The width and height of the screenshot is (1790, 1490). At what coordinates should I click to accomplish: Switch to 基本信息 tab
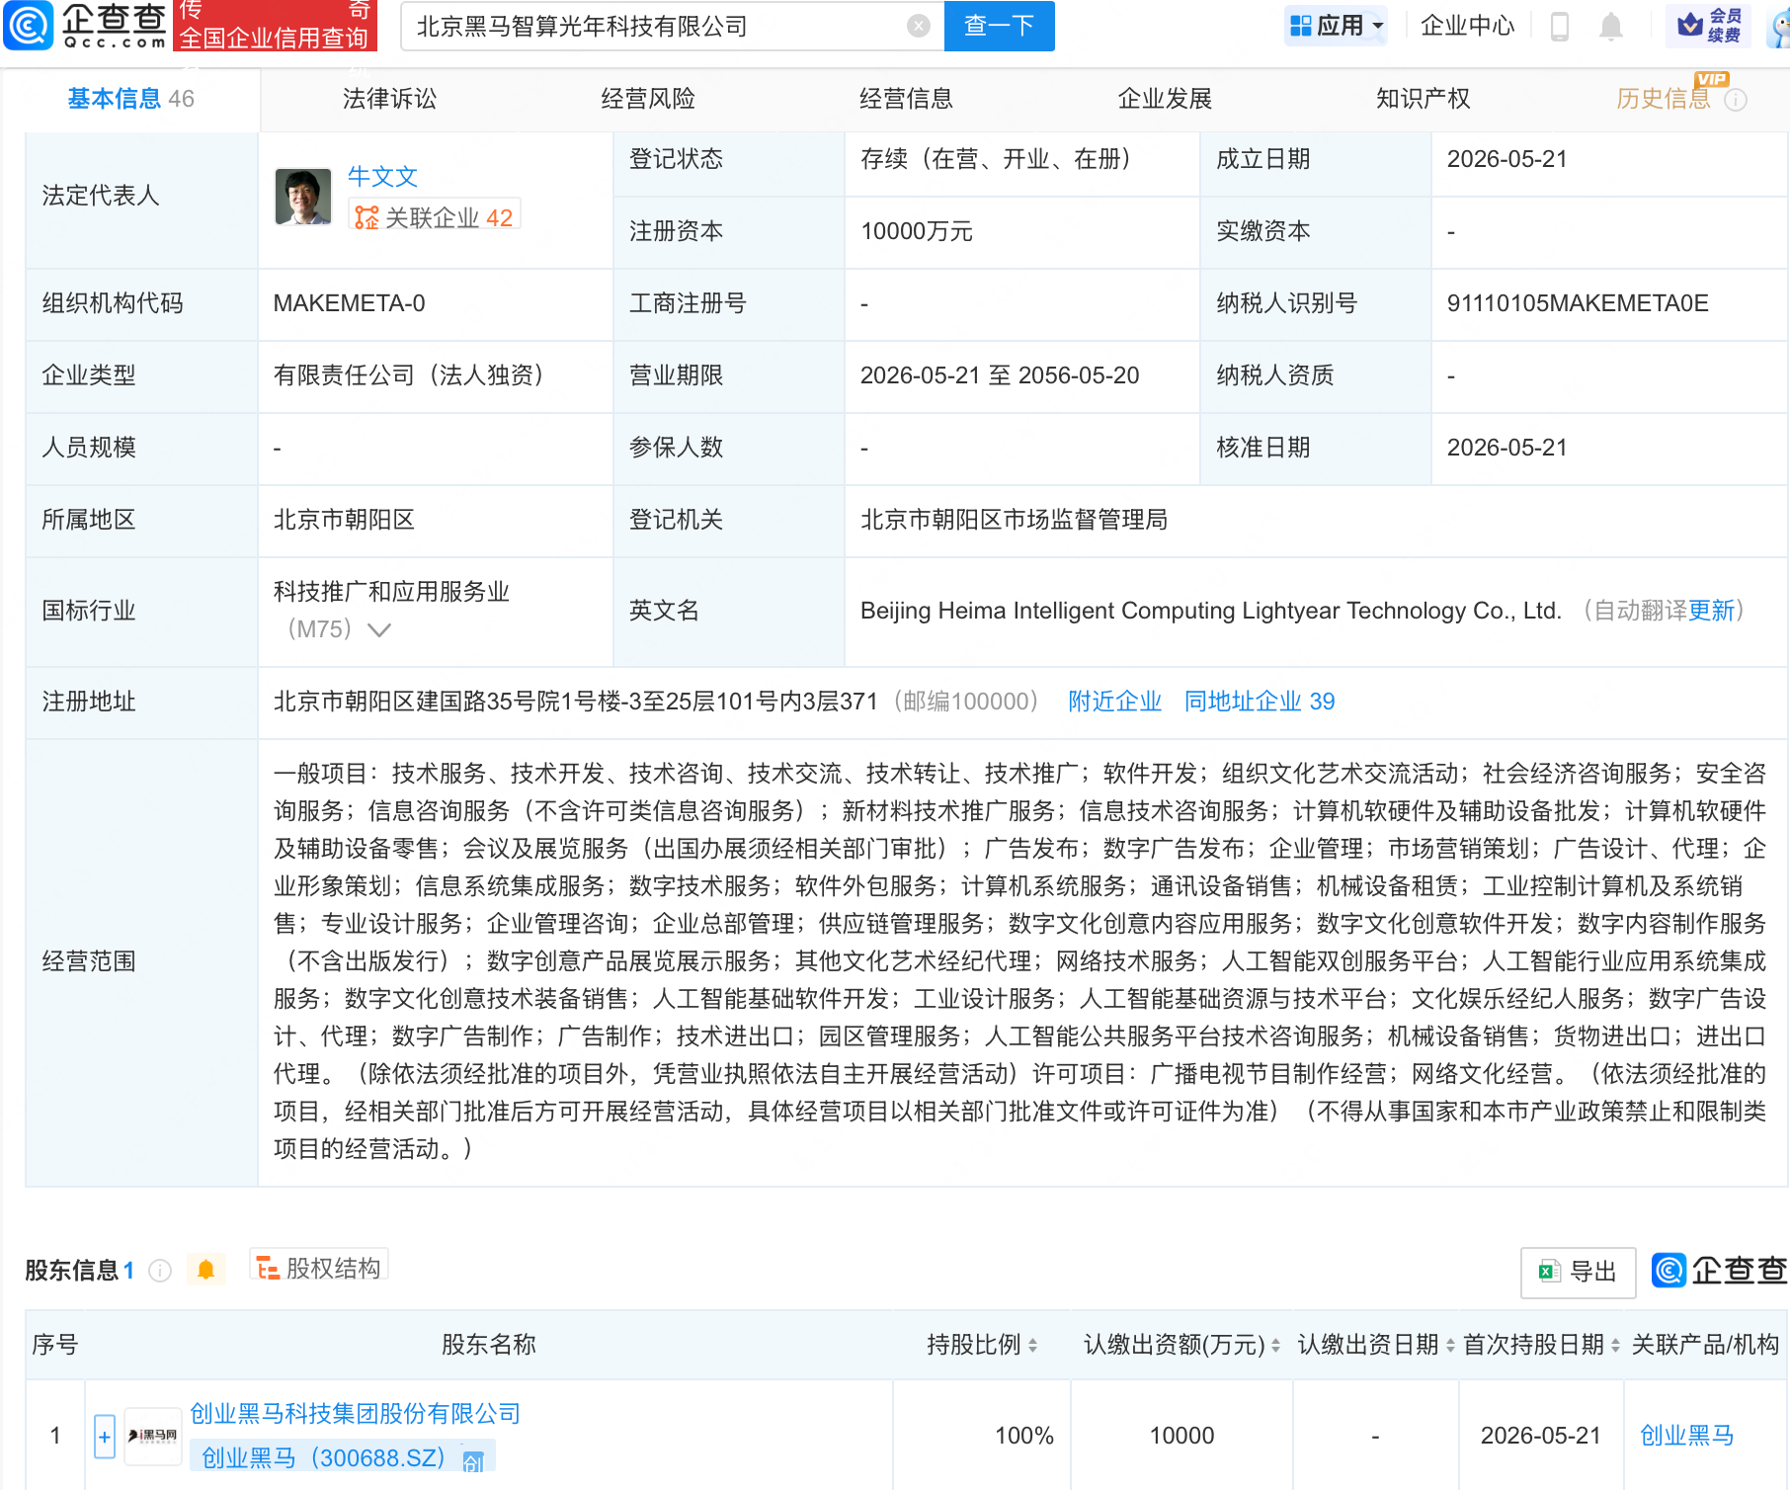130,99
